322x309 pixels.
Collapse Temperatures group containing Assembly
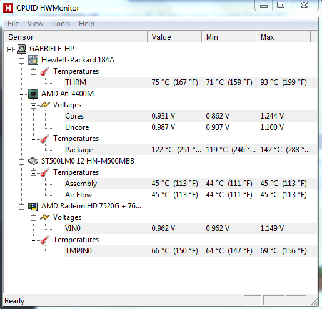33,173
